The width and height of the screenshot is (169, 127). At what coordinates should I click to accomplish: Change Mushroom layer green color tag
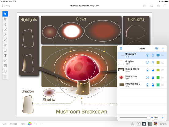[158, 78]
